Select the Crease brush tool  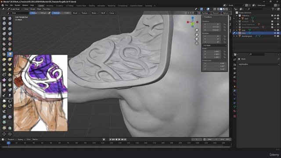4,39
